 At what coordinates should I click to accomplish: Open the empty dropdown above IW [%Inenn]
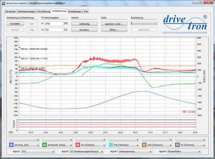(91, 139)
